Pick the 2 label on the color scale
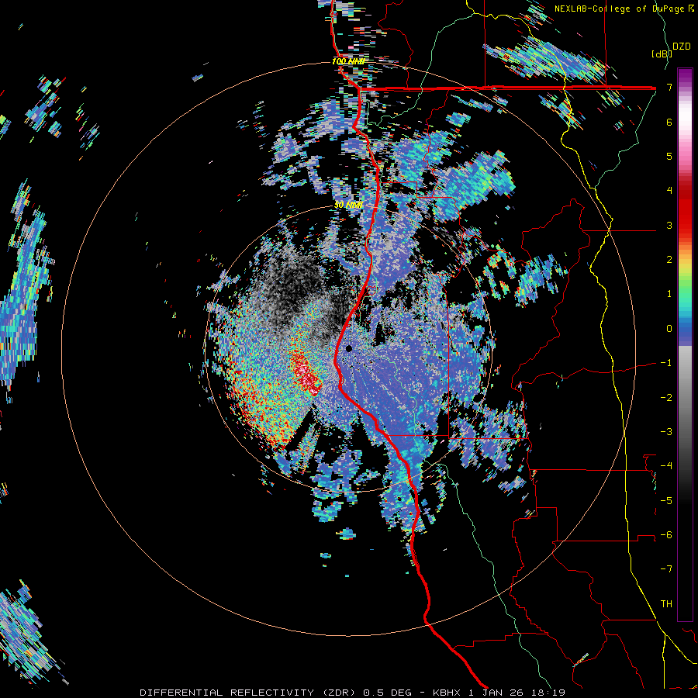Screen dimensions: 698x698 (x=669, y=260)
